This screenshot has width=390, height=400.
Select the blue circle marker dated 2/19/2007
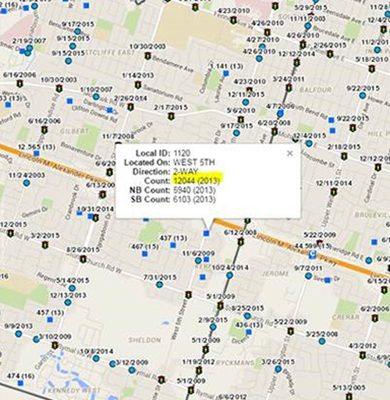pyautogui.click(x=30, y=48)
